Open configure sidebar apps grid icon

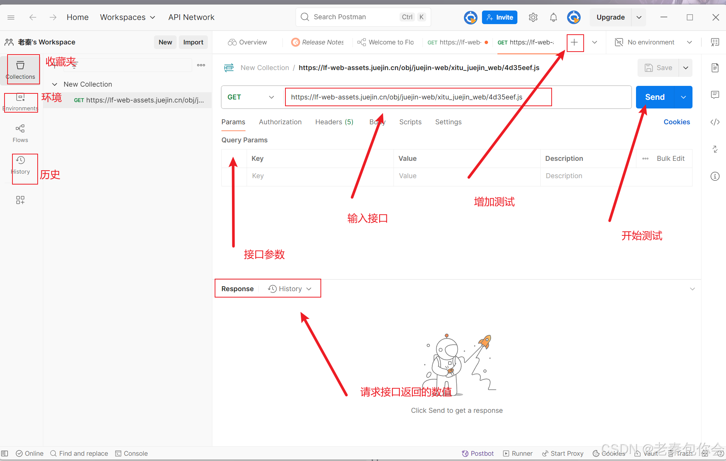tap(20, 200)
